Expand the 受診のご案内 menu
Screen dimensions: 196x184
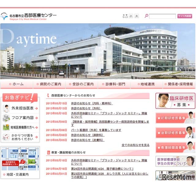82,84
